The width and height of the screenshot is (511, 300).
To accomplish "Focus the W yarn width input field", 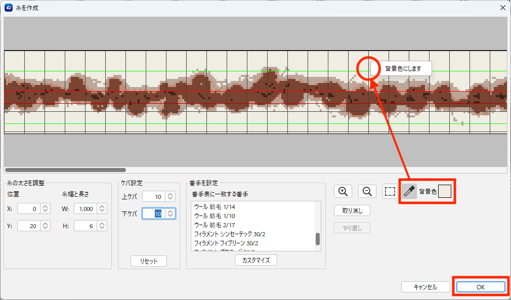I will click(86, 209).
